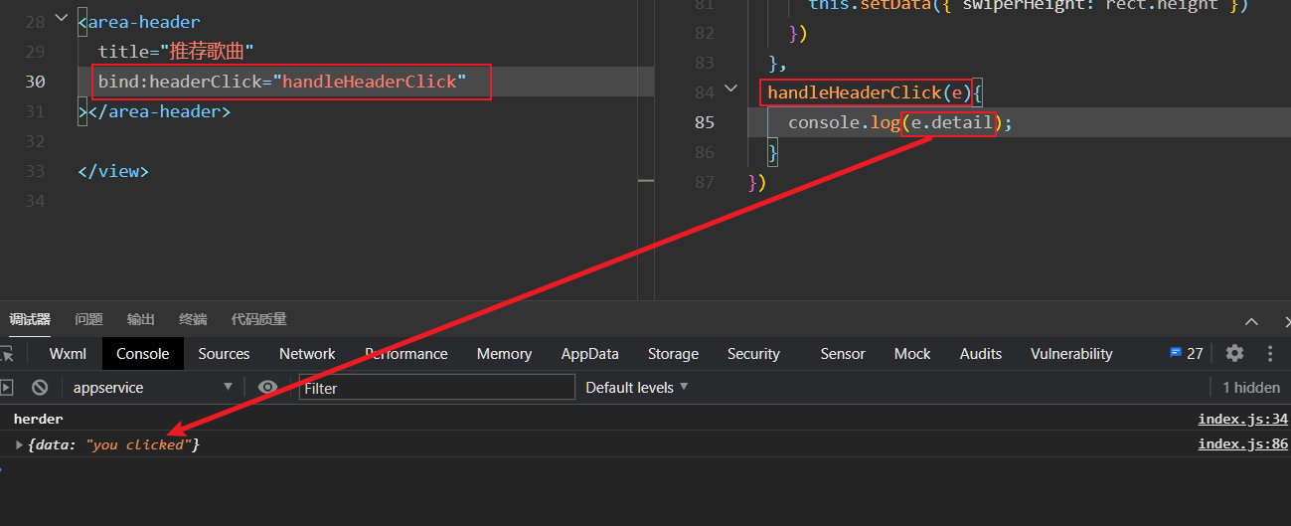Screen dimensions: 1291x526
Task: Open the AppData tab
Action: pos(589,354)
